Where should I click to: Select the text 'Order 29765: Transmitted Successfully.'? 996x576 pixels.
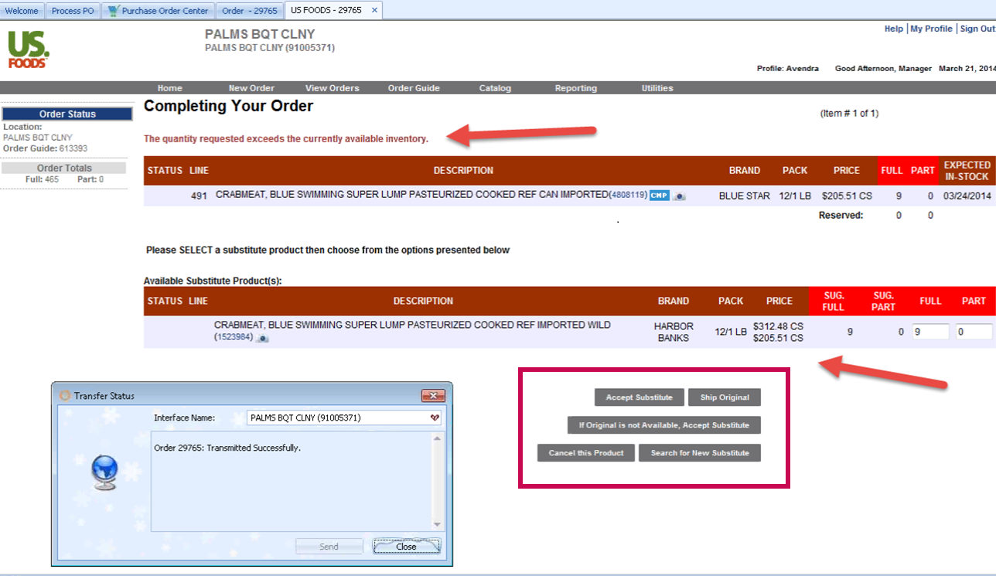pos(227,448)
